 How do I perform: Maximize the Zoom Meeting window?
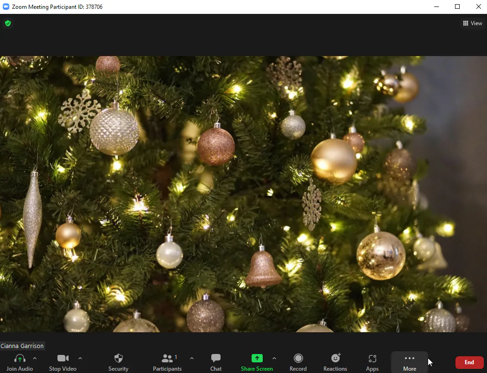tap(457, 6)
